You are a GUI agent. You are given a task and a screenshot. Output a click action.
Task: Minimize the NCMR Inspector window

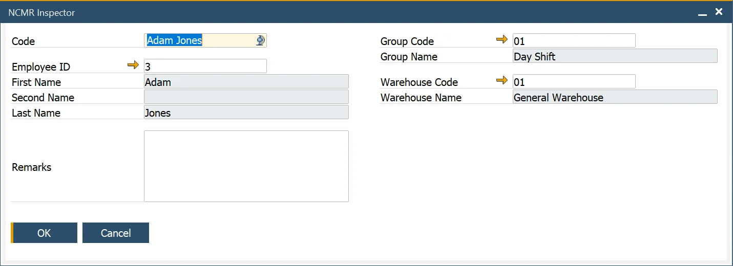[702, 13]
